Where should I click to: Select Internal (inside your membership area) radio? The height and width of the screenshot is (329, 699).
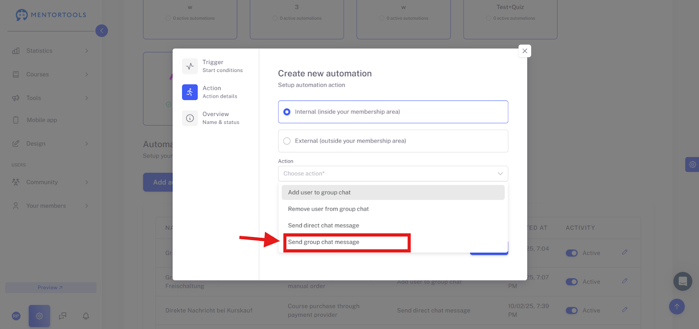(x=287, y=112)
